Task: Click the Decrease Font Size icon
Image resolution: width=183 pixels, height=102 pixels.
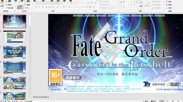Action: (x=67, y=3)
